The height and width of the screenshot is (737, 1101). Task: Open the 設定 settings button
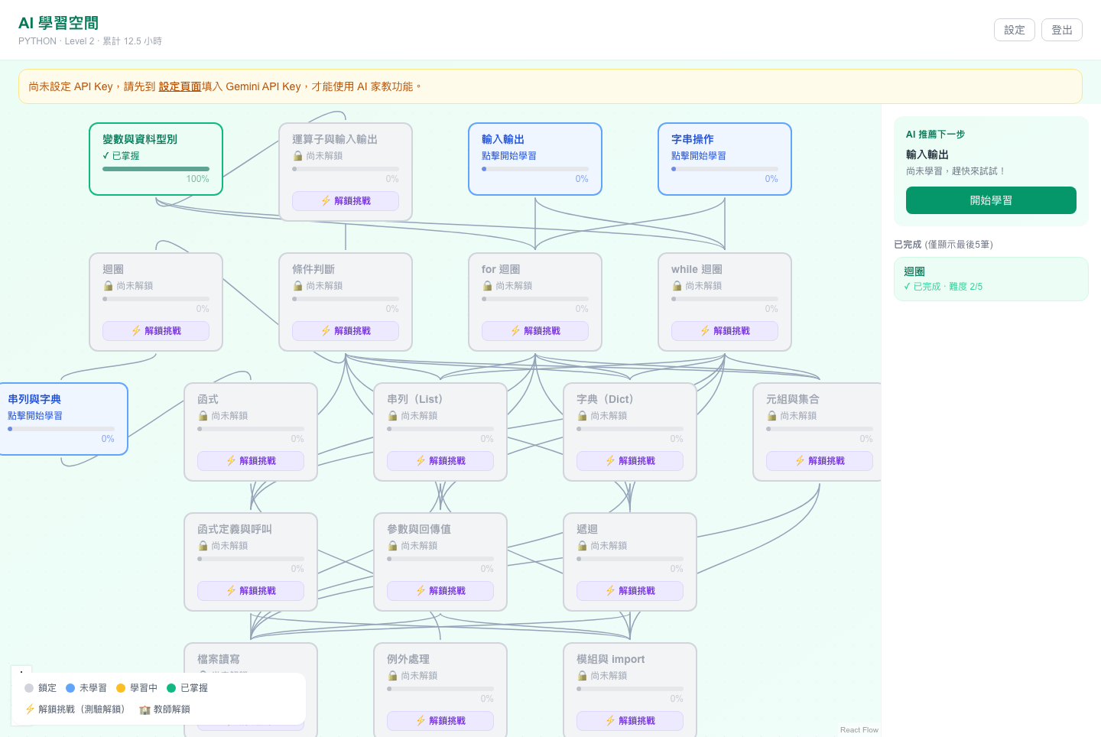click(x=1015, y=30)
